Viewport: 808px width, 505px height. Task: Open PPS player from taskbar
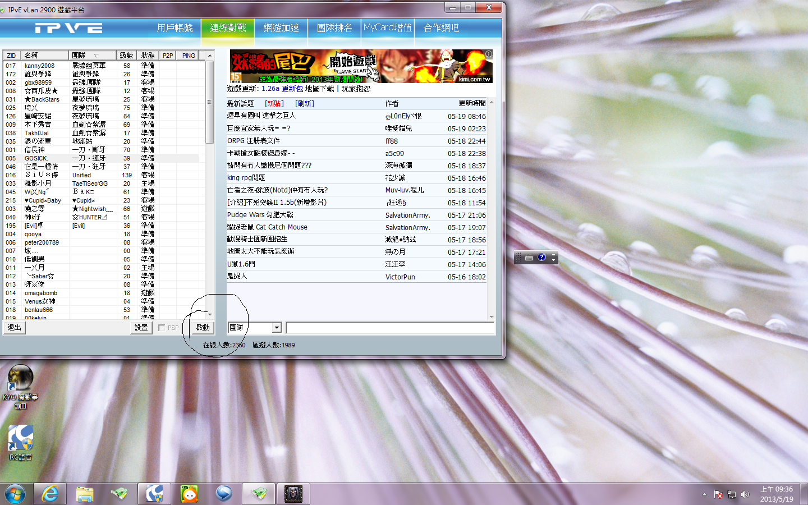[189, 494]
